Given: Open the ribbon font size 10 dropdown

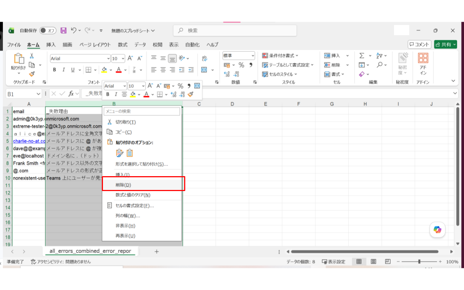Looking at the screenshot, I should (123, 59).
